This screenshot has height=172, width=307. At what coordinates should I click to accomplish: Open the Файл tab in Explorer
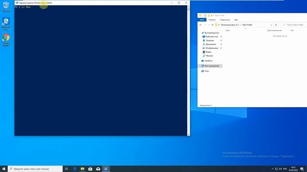point(202,20)
